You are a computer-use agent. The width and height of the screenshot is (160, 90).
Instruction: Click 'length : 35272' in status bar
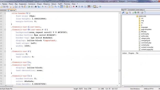78,89
